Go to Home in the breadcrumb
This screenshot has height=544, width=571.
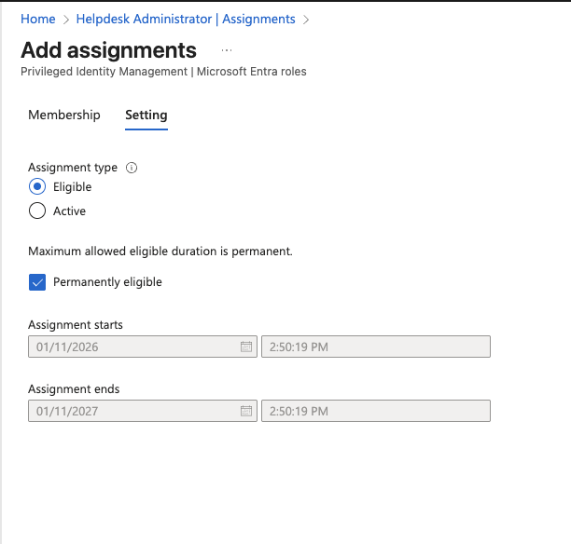click(x=37, y=19)
